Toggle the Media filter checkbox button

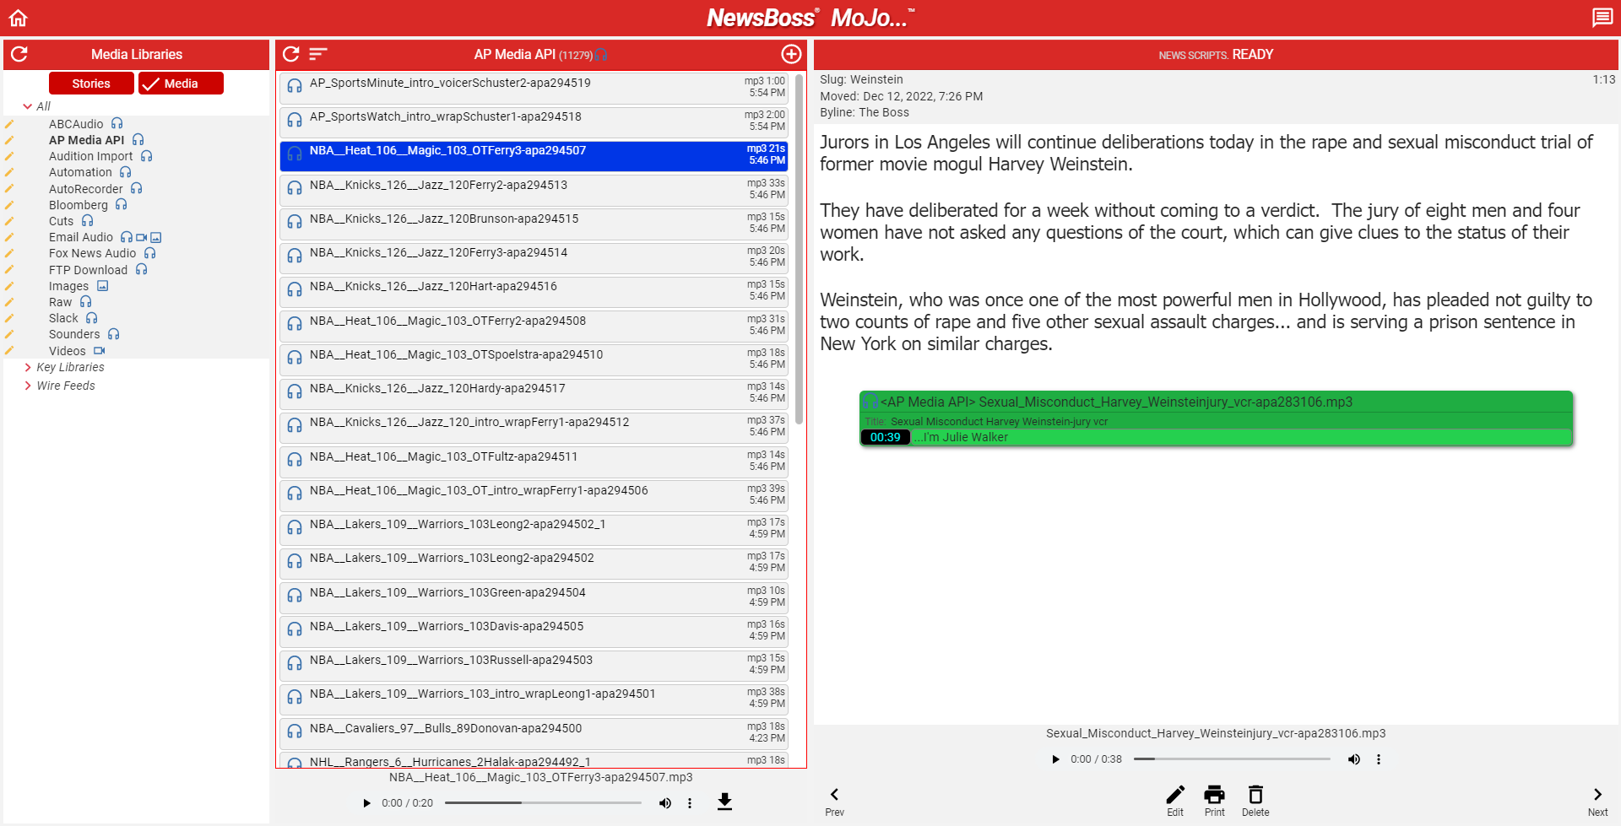(x=181, y=84)
